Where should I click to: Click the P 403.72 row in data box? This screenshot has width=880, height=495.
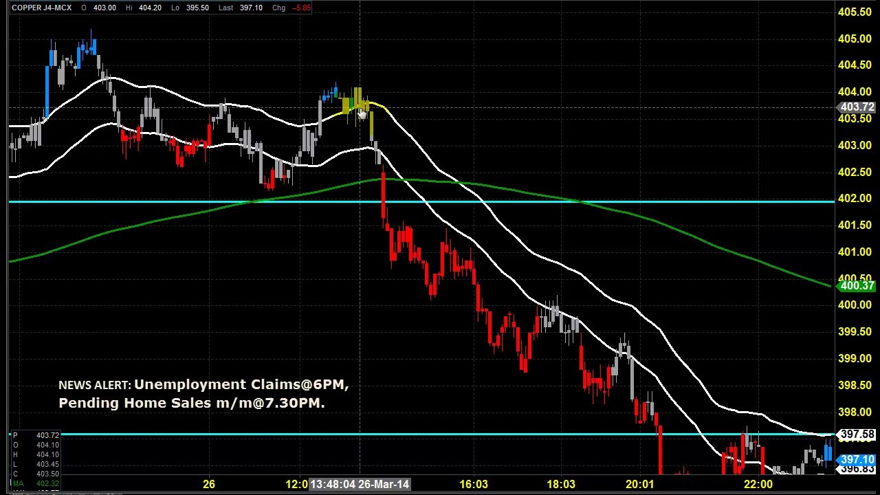tap(36, 435)
